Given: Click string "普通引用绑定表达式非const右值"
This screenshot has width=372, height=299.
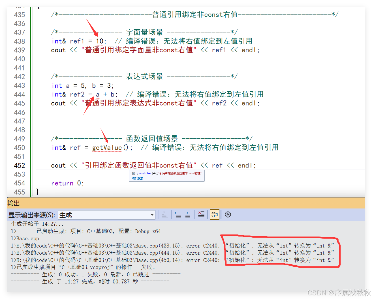Looking at the screenshot, I should (139, 103).
